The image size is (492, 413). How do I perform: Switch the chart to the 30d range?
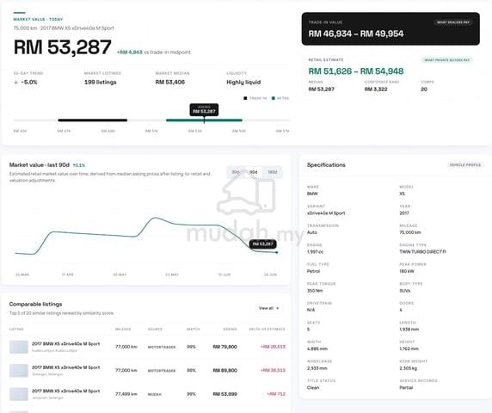click(x=236, y=172)
